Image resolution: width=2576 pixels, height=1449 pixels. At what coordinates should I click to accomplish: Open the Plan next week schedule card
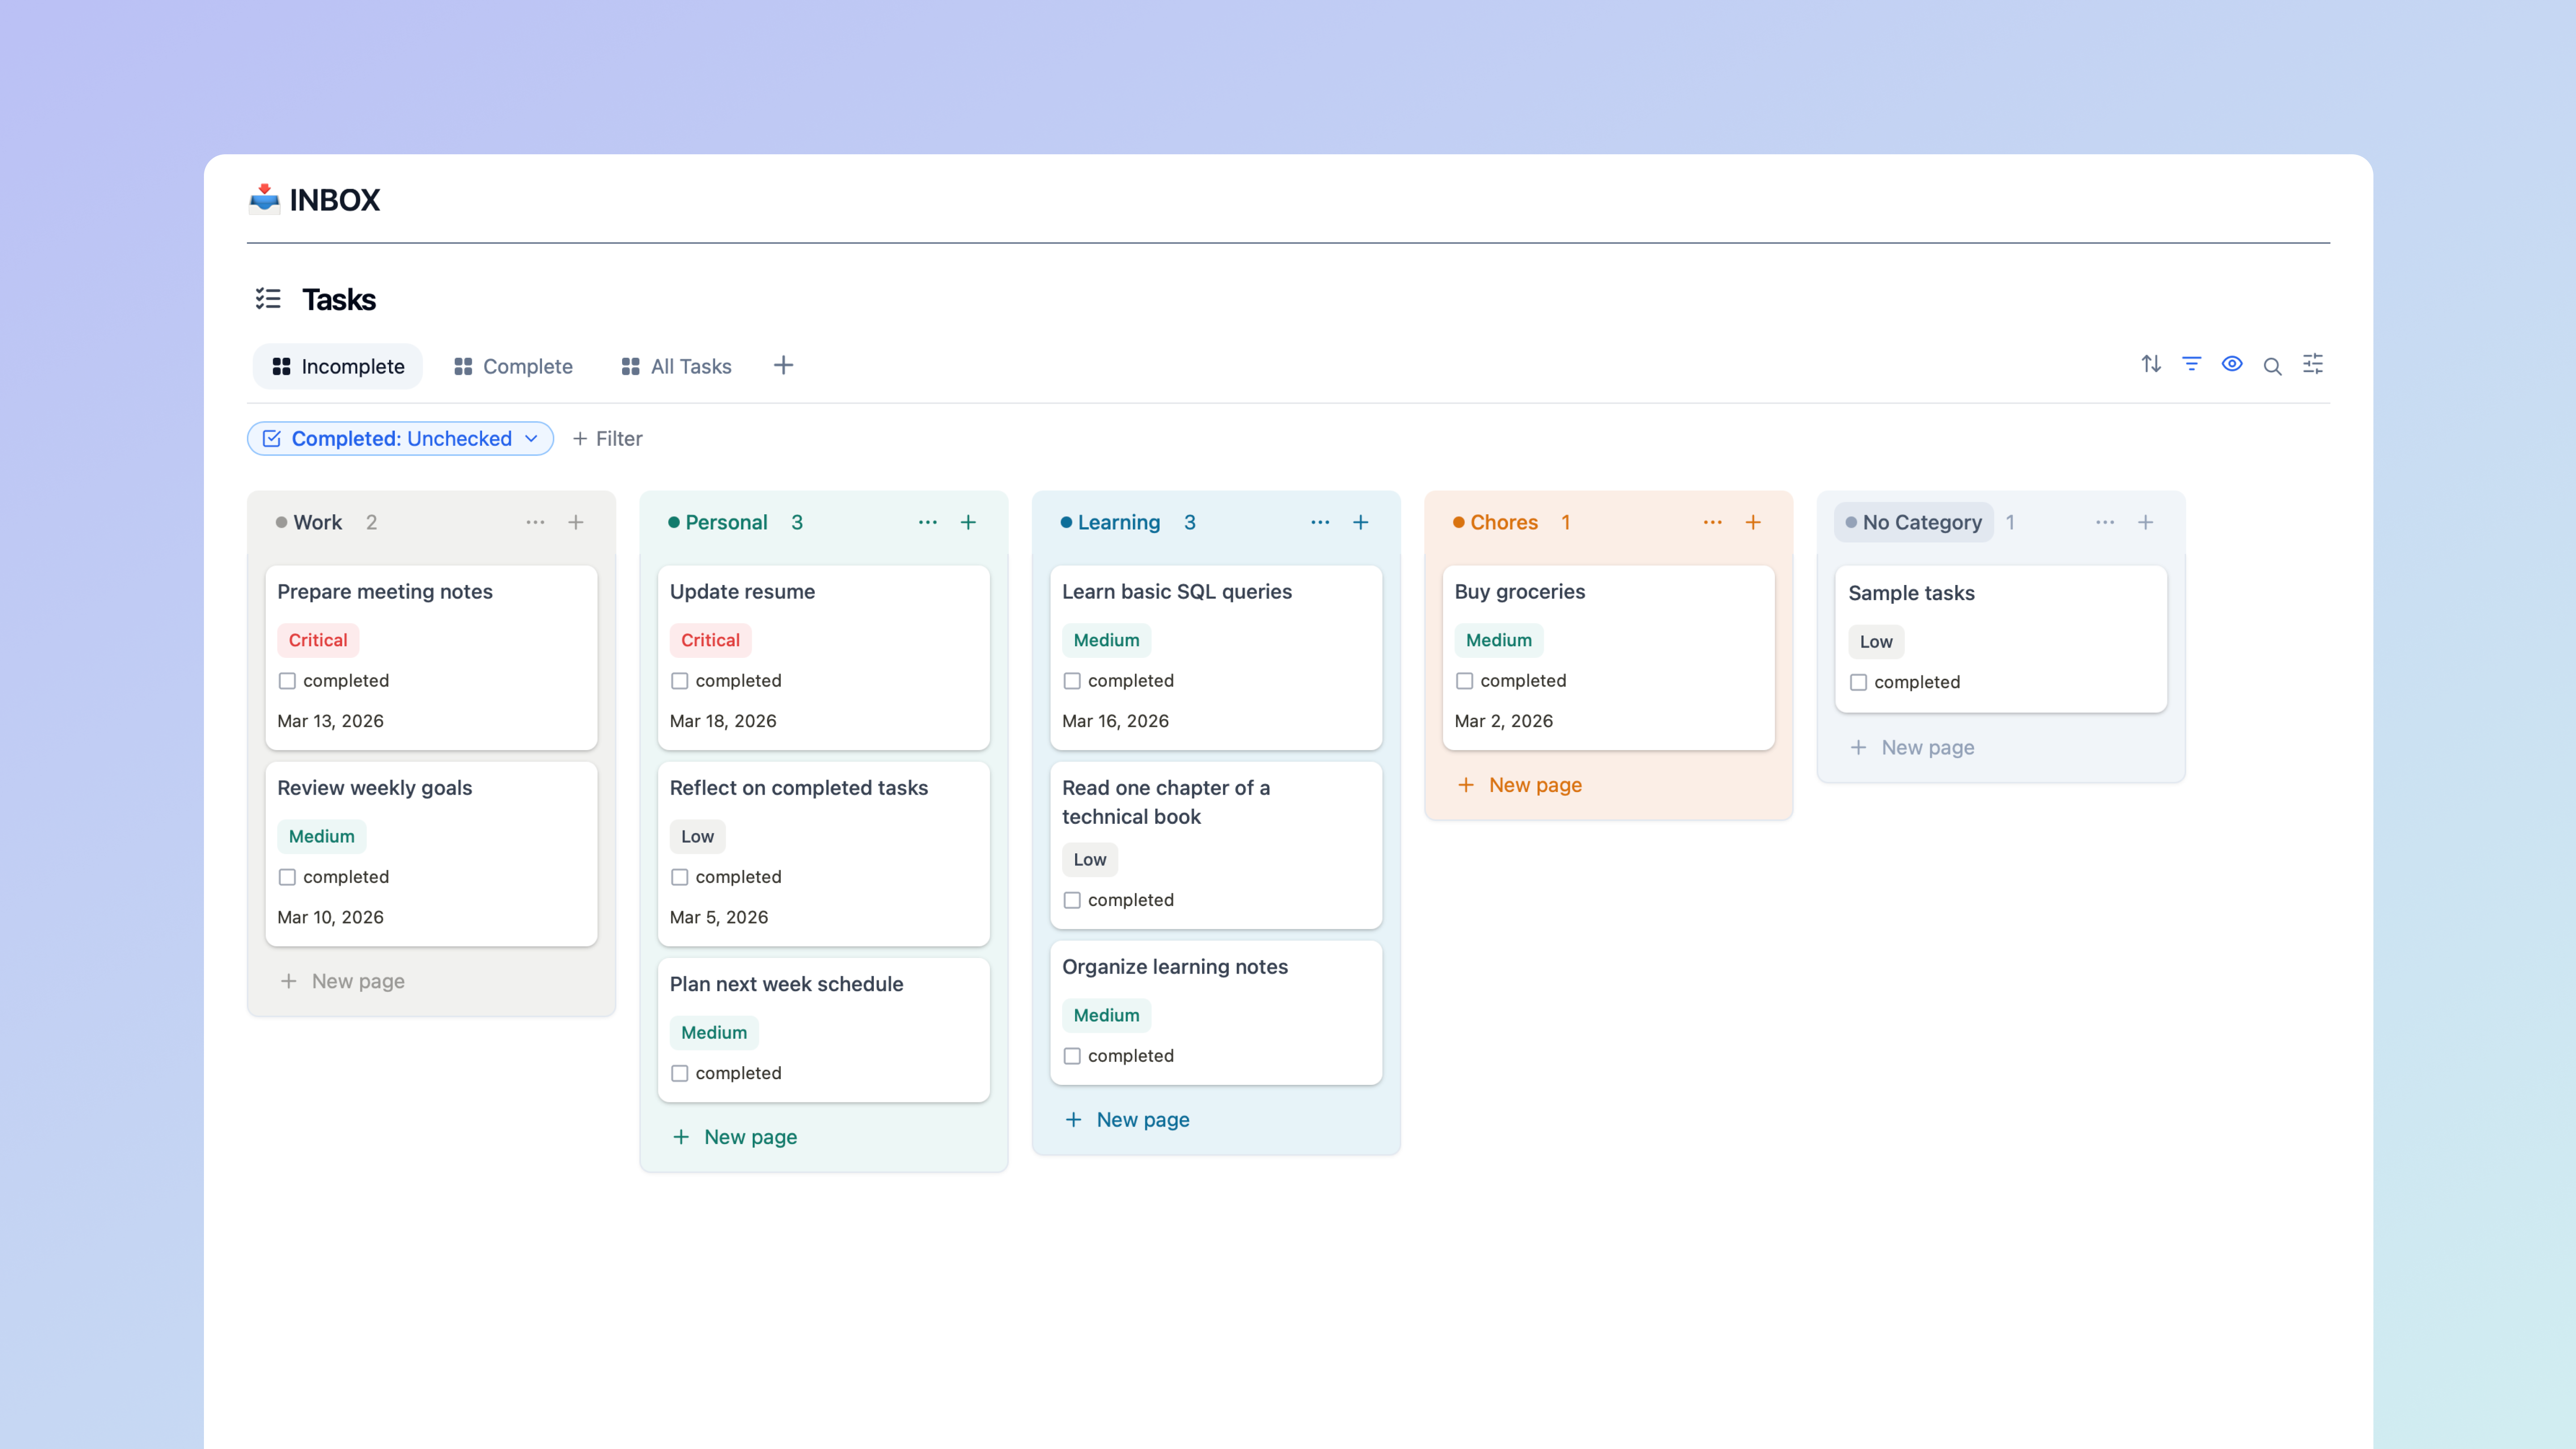(x=786, y=983)
